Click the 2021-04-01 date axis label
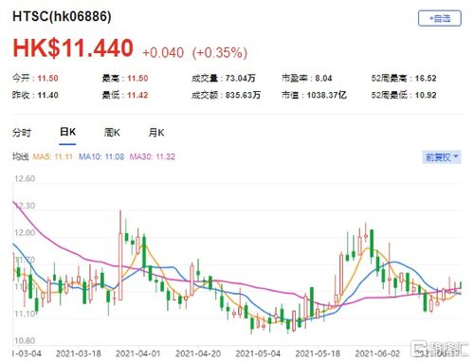Viewport: 474px width, 363px height. [x=138, y=354]
